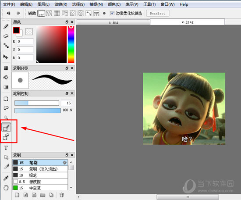This screenshot has height=200, width=241.
Task: Open the 滤镜(R) menu
Action: [x=61, y=4]
